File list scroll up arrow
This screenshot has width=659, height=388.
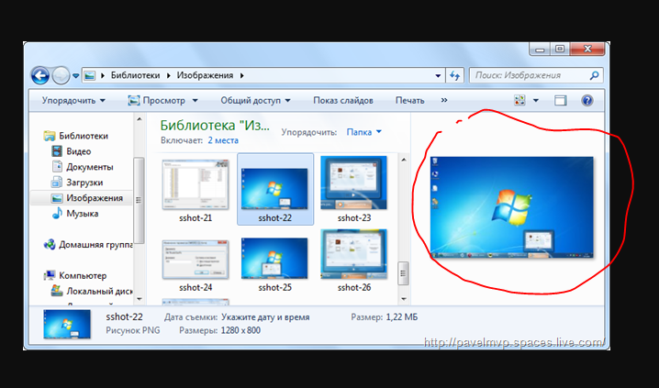click(x=404, y=160)
